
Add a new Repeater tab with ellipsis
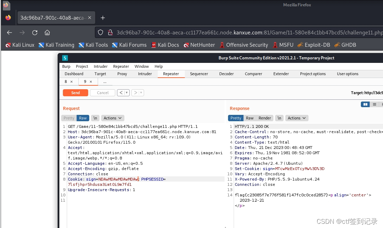coord(105,82)
